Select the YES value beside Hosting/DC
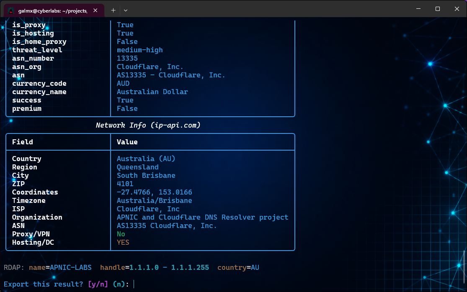Viewport: 467px width, 292px height. pos(123,242)
